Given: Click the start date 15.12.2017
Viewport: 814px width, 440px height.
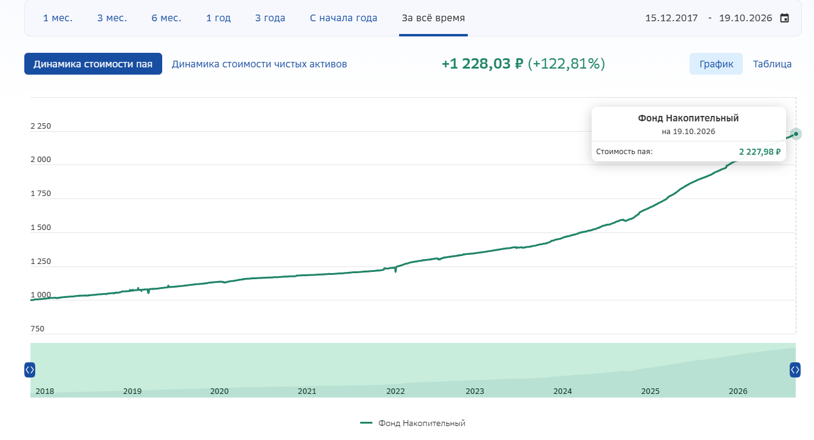Looking at the screenshot, I should [671, 18].
